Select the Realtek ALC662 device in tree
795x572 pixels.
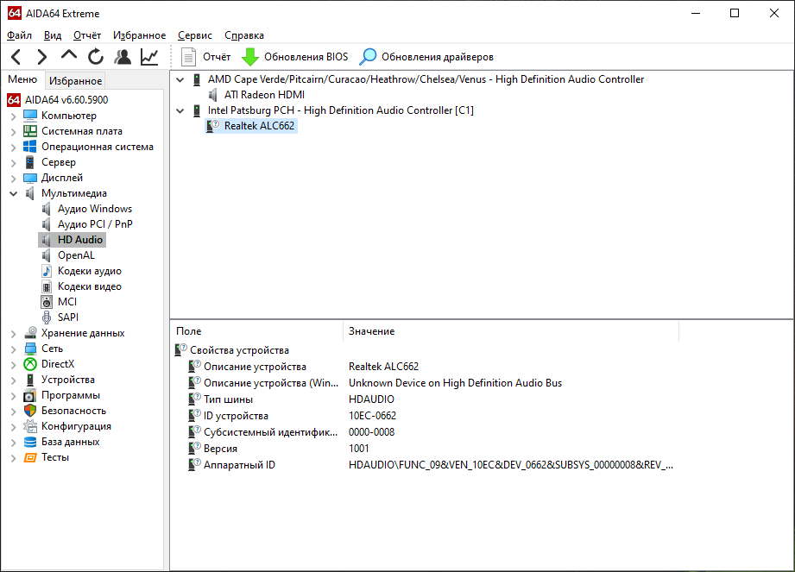pos(259,126)
